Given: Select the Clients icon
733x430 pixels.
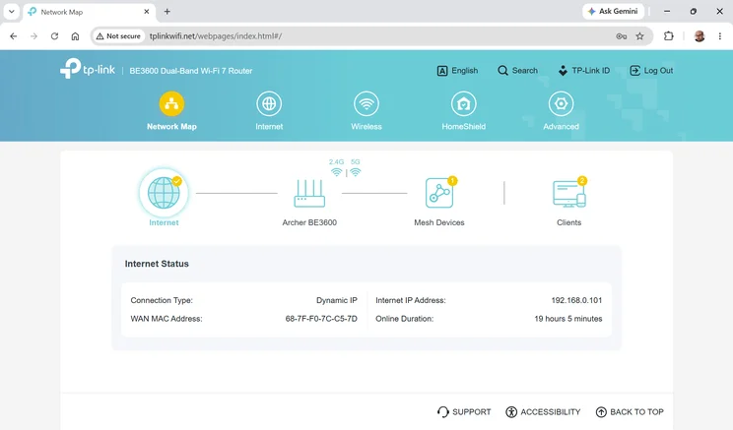Looking at the screenshot, I should [568, 193].
